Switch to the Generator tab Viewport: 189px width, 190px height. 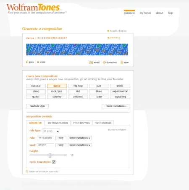[x=35, y=123]
